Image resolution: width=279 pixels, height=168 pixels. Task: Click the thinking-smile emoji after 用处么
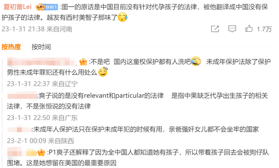pyautogui.click(x=103, y=72)
